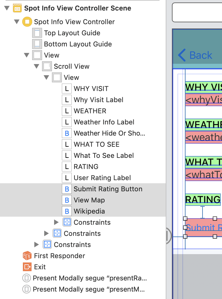Click the WEATHER label L icon

[67, 111]
